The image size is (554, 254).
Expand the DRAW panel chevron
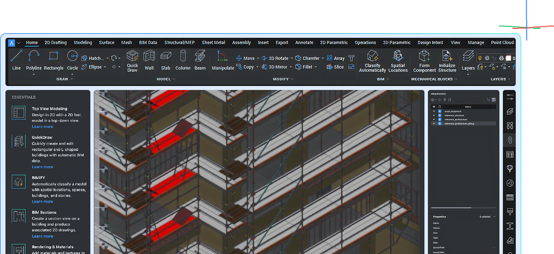(x=71, y=79)
